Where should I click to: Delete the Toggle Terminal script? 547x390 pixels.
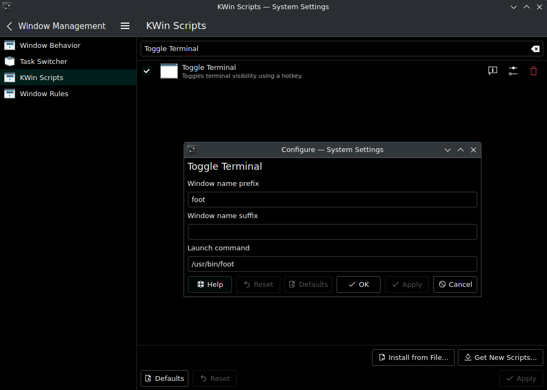coord(534,71)
